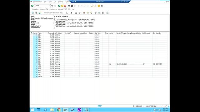Click the Create New Session icon
The height and width of the screenshot is (112, 200).
pyautogui.click(x=92, y=6)
